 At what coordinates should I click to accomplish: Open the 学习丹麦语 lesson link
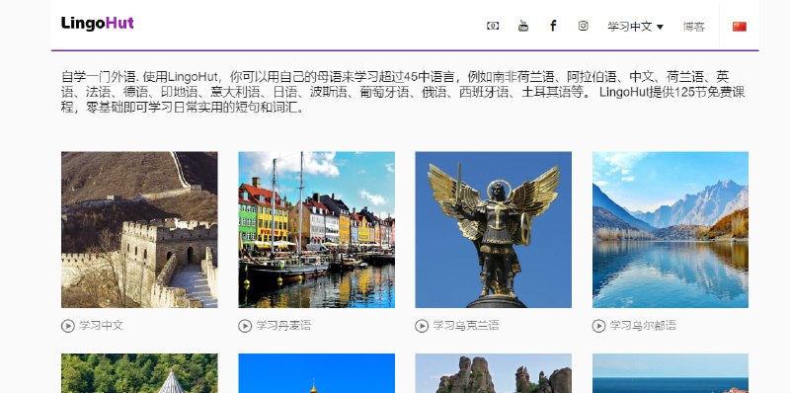point(283,326)
